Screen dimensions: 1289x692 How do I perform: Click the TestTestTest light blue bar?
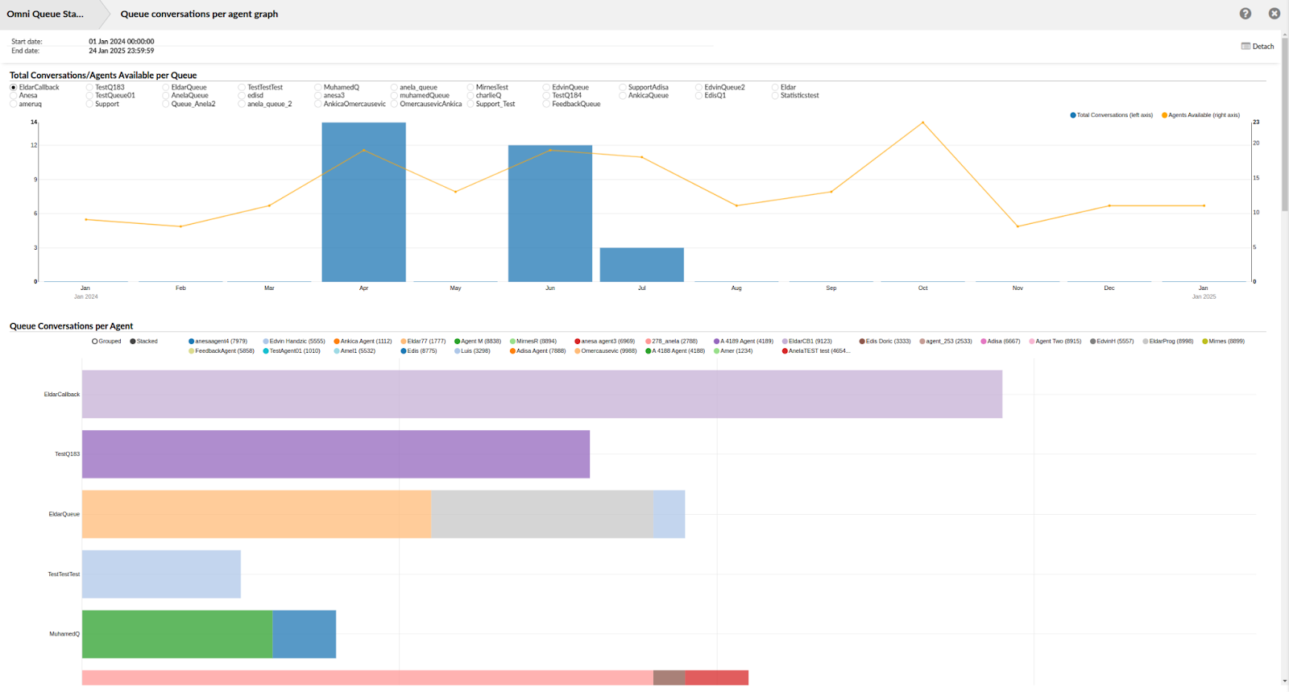click(161, 574)
